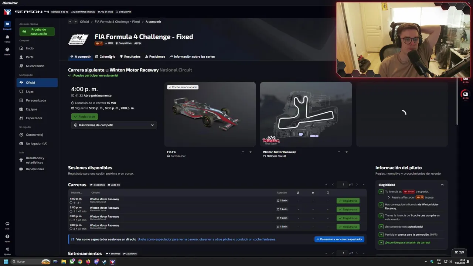This screenshot has width=473, height=266.
Task: Click the 'Oficial' breadcrumb link
Action: pyautogui.click(x=84, y=22)
